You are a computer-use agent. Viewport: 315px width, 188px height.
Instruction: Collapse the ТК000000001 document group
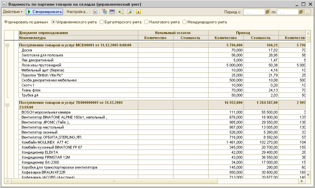[x=7, y=105]
